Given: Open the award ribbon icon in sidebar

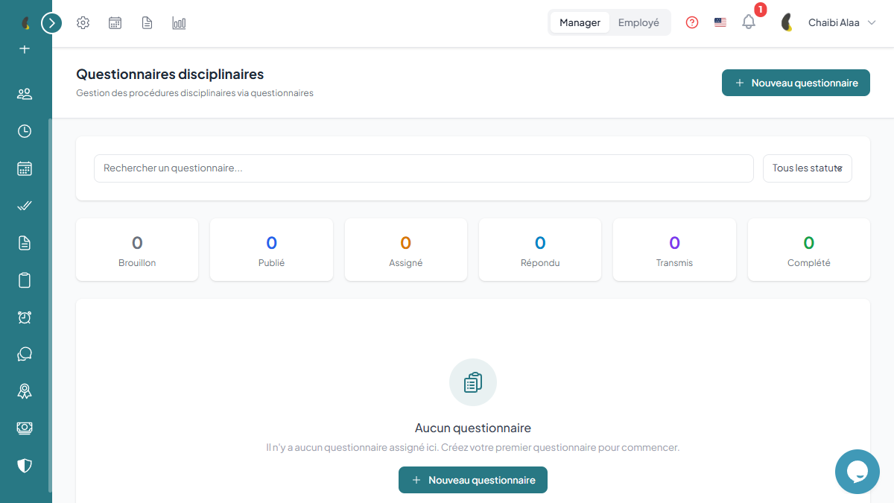Looking at the screenshot, I should pyautogui.click(x=25, y=391).
